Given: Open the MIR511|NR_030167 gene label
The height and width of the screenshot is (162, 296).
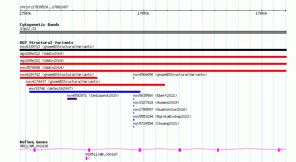Looking at the screenshot, I should (101, 154).
